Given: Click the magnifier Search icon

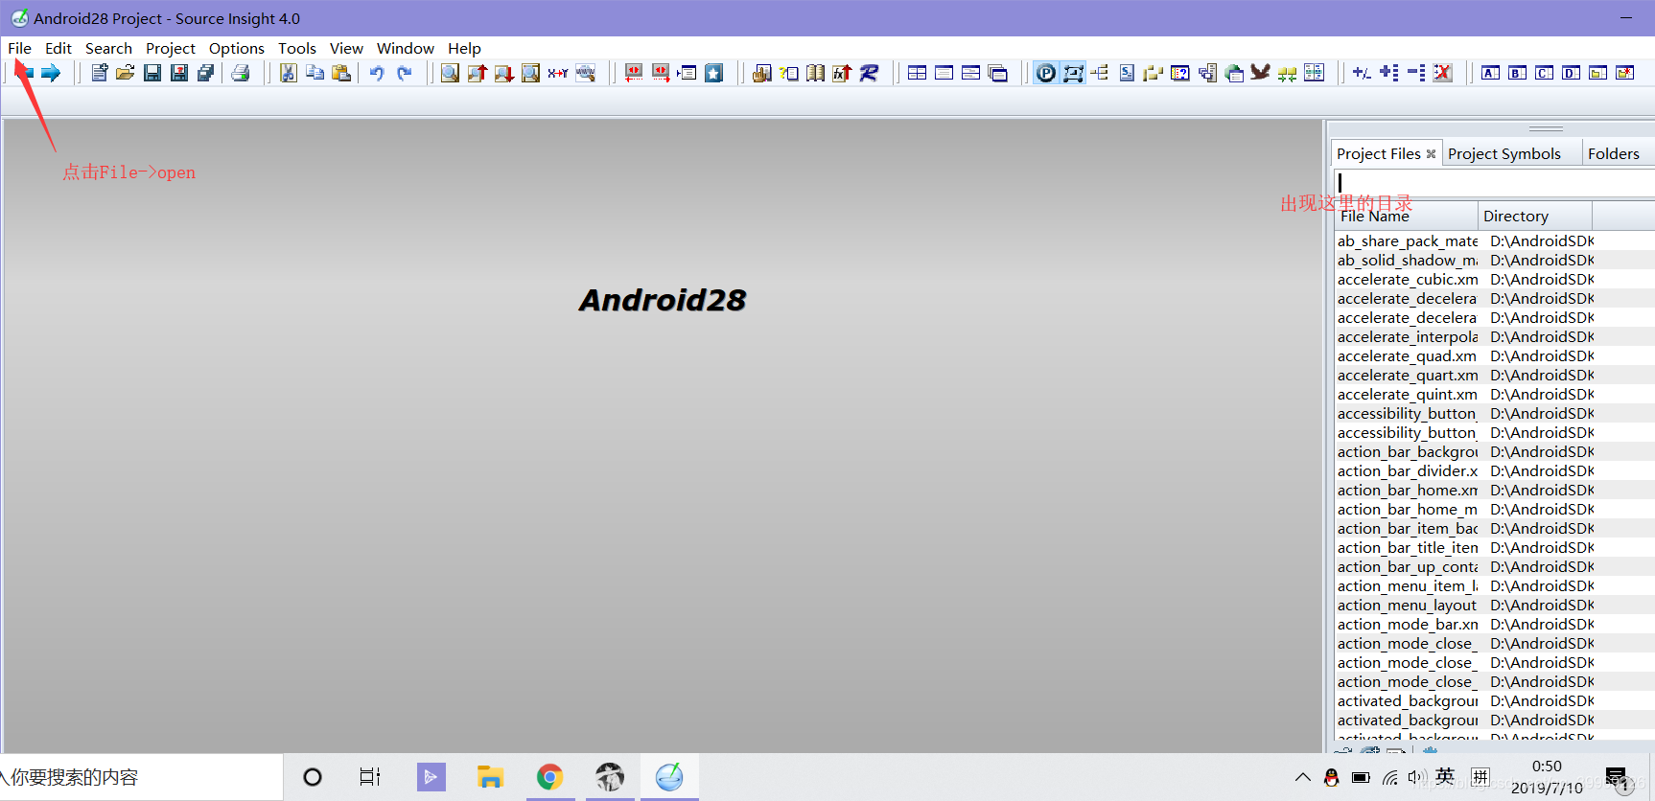Looking at the screenshot, I should (450, 73).
